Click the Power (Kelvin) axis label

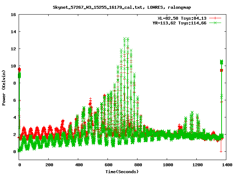(4, 88)
